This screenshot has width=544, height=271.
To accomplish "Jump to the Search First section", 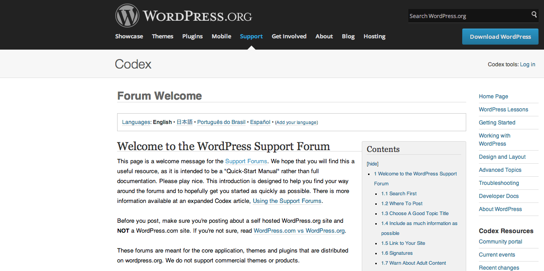I will coord(398,193).
